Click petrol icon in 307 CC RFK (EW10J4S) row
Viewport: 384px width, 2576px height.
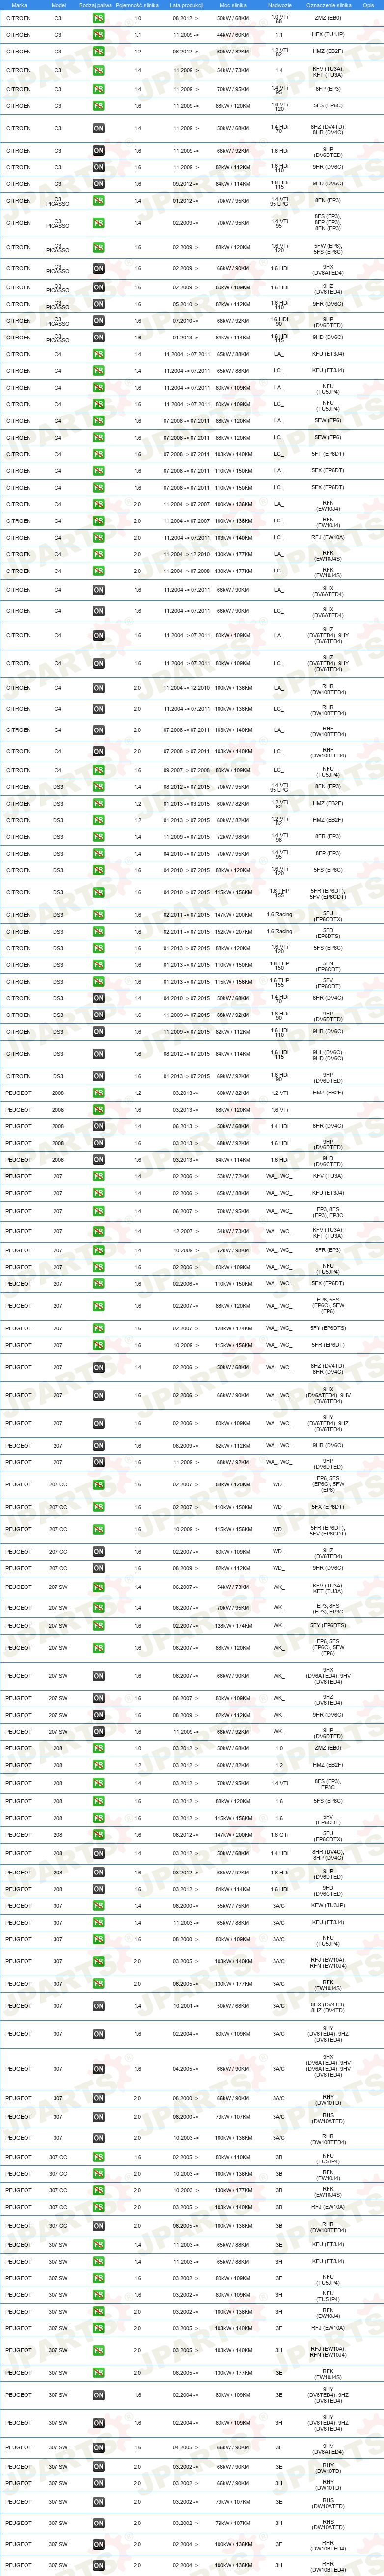click(x=98, y=2190)
